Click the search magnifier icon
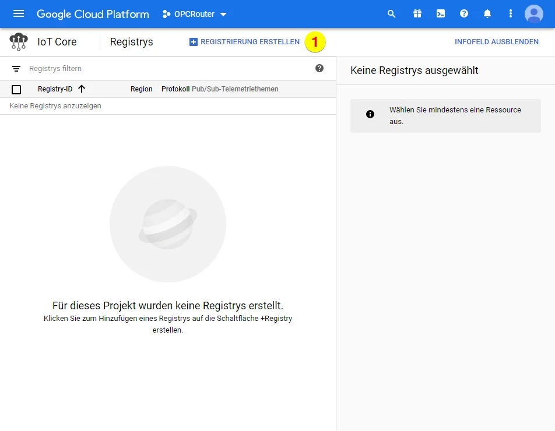 [x=391, y=14]
